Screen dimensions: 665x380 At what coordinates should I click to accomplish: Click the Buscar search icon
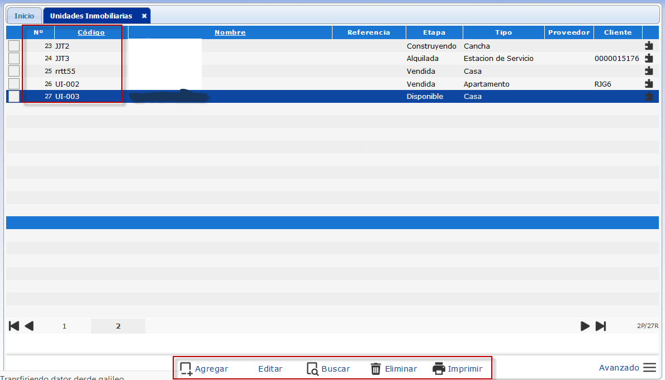click(x=312, y=369)
